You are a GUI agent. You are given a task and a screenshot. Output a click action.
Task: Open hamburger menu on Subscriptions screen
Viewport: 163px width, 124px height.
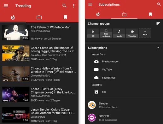click(x=90, y=4)
